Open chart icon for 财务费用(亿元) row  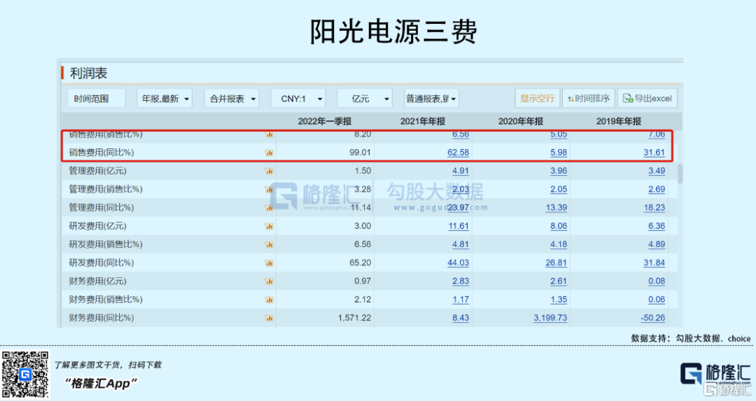tap(269, 281)
